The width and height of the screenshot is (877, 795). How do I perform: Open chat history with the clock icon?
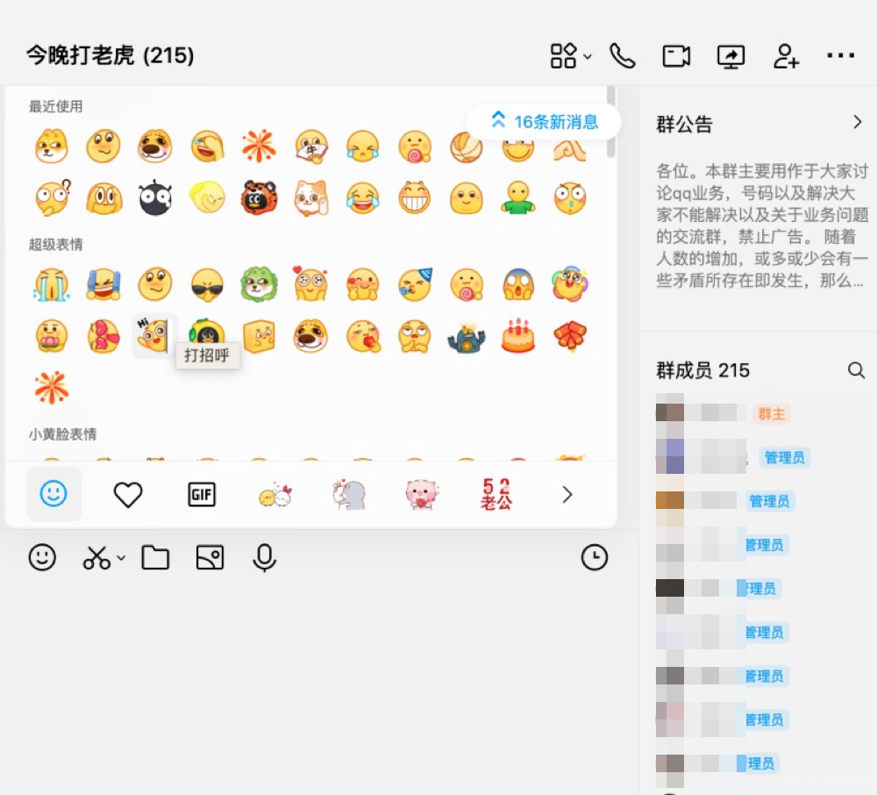595,557
